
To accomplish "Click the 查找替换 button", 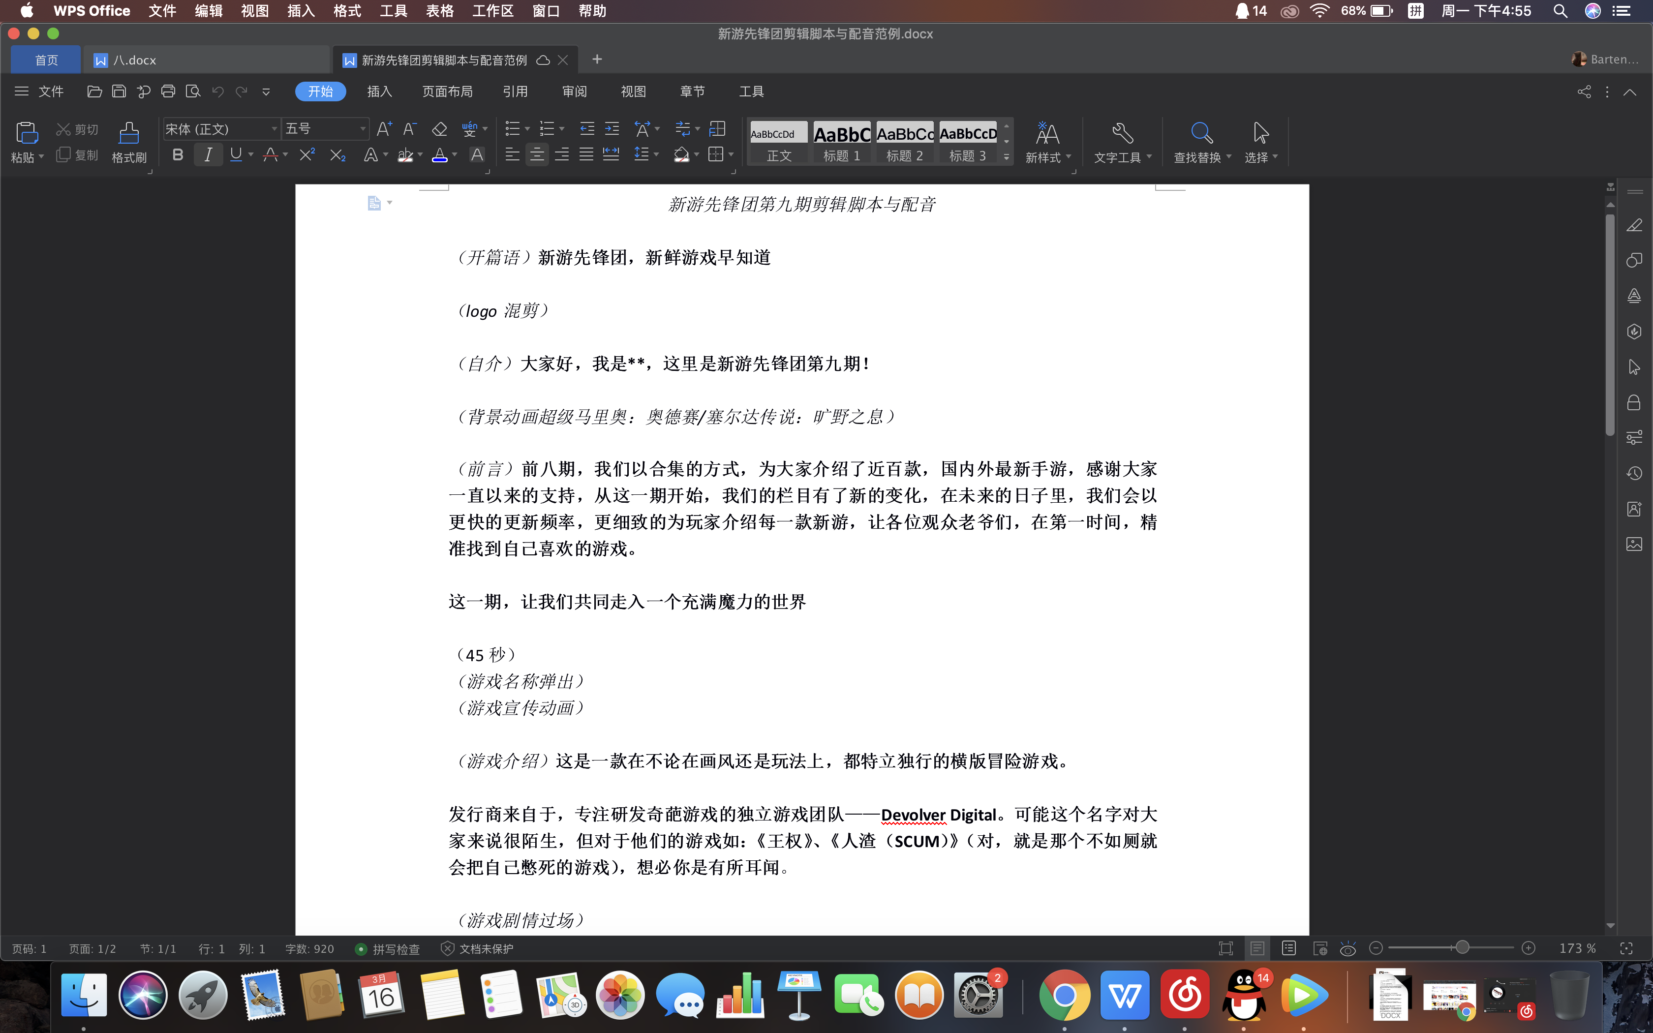I will [x=1202, y=142].
